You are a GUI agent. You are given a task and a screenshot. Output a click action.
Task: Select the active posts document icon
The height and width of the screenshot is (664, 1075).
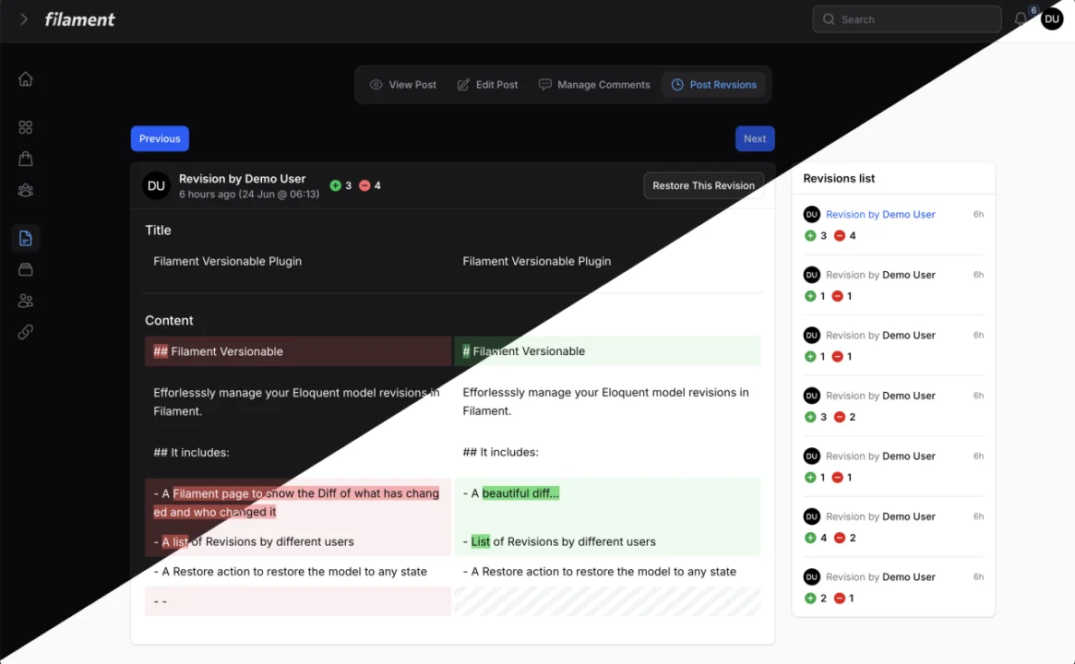point(25,238)
